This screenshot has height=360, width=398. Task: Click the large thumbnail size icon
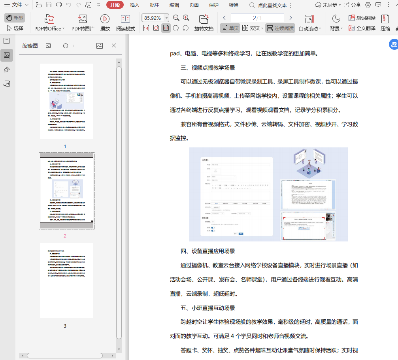pos(100,46)
